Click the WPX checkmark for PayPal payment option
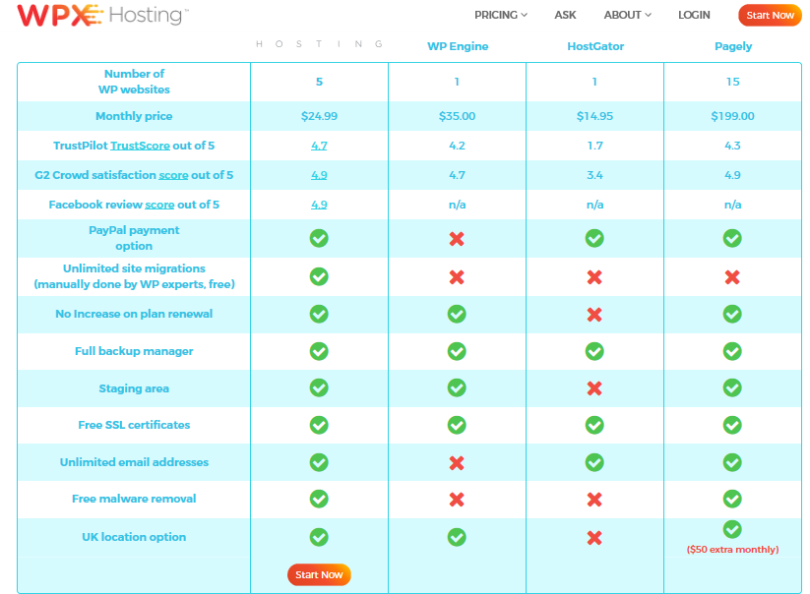The width and height of the screenshot is (810, 594). coord(319,238)
